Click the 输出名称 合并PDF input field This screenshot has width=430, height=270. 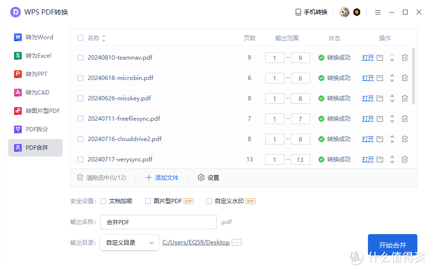click(x=159, y=222)
